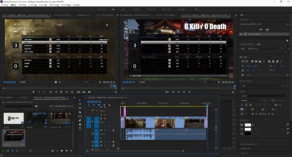Expand workspace overflow chevrons

pos(196,9)
